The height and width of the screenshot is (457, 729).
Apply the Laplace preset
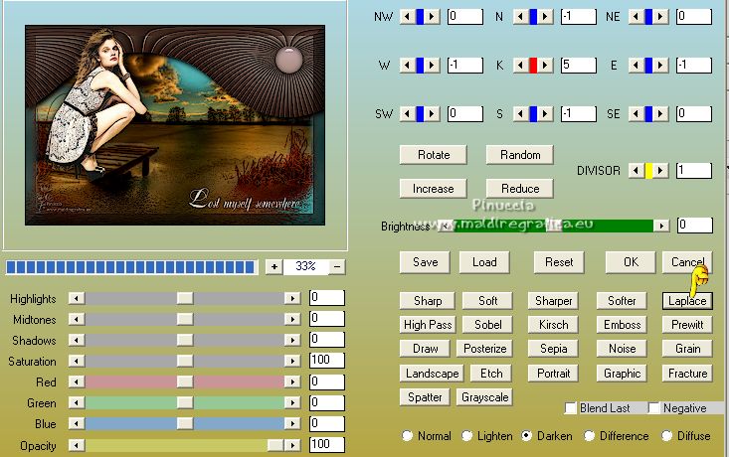click(x=687, y=301)
